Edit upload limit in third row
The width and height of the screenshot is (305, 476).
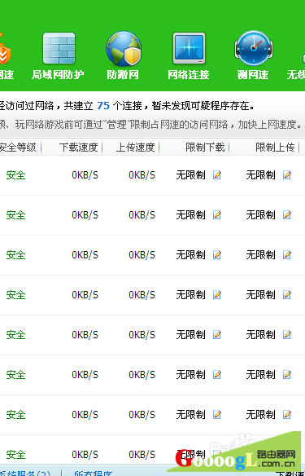click(287, 254)
